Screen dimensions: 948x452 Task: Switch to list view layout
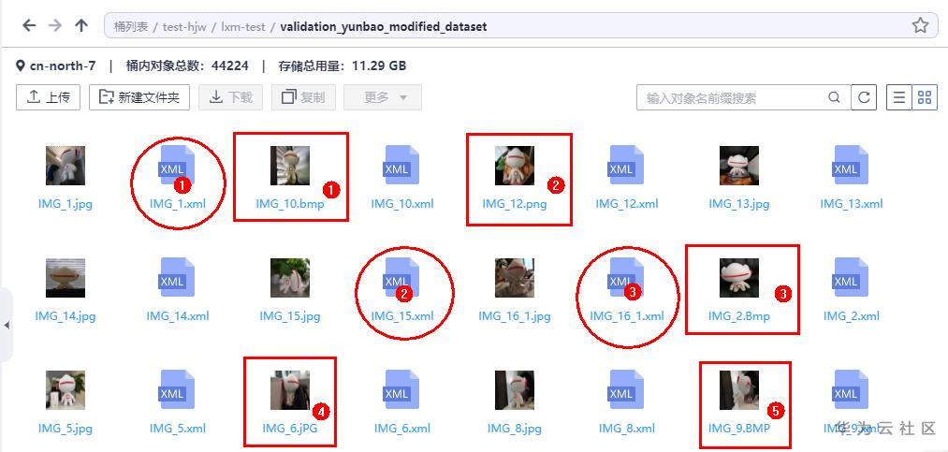coord(899,97)
